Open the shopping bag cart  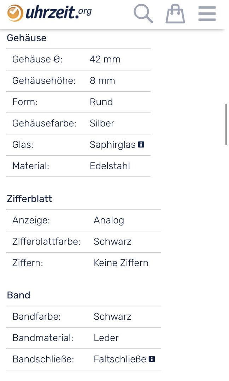click(x=175, y=14)
